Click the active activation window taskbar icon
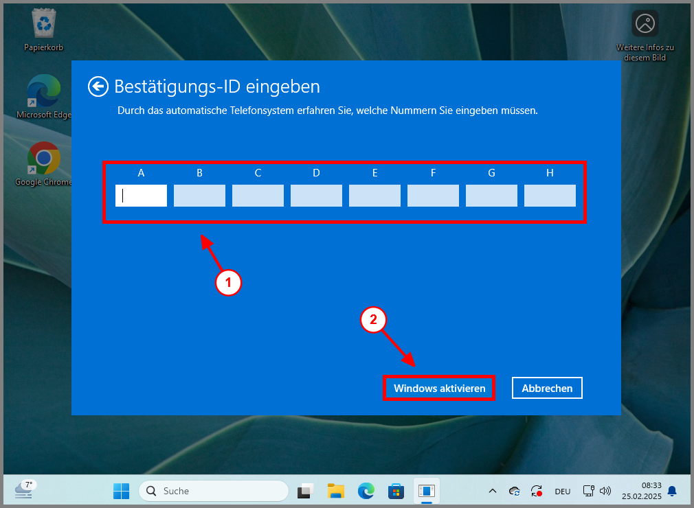694x508 pixels. pos(427,491)
